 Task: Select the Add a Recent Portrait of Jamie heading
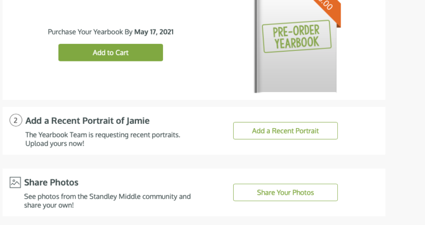(x=87, y=121)
